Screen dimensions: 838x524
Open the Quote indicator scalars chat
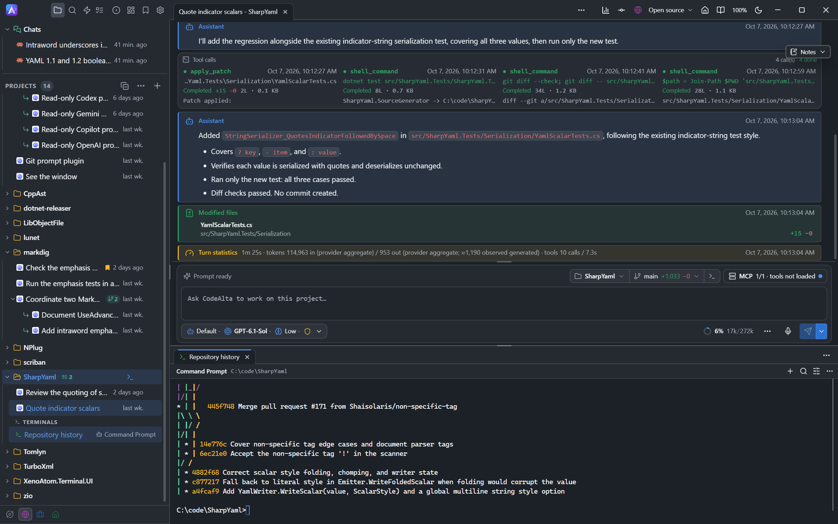86,408
